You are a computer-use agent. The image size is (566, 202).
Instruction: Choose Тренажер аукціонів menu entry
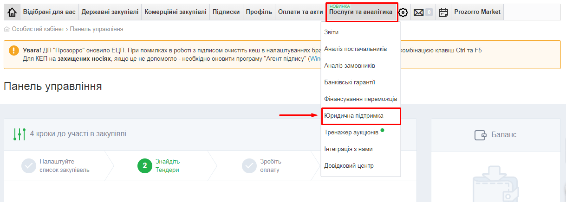tap(351, 133)
